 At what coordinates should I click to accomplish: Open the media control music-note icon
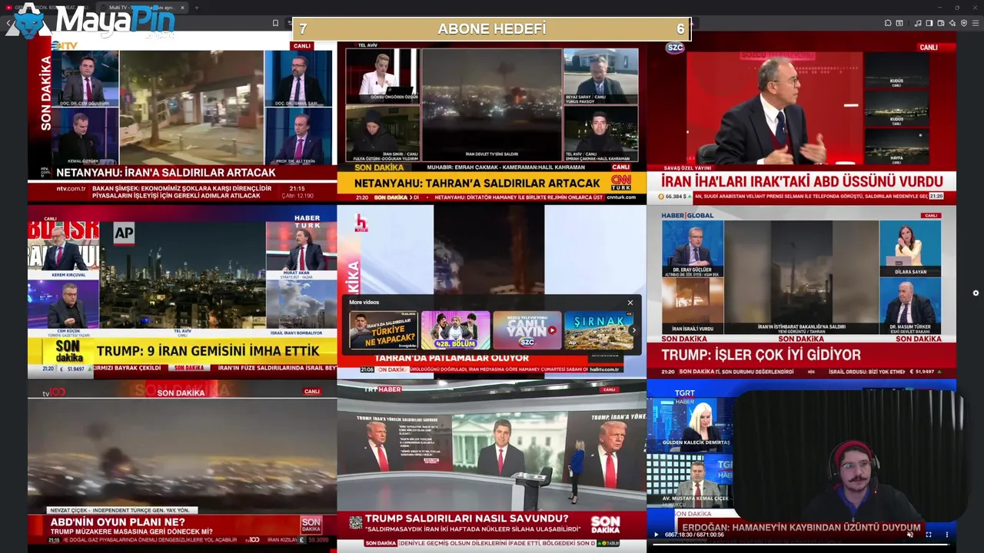[918, 23]
